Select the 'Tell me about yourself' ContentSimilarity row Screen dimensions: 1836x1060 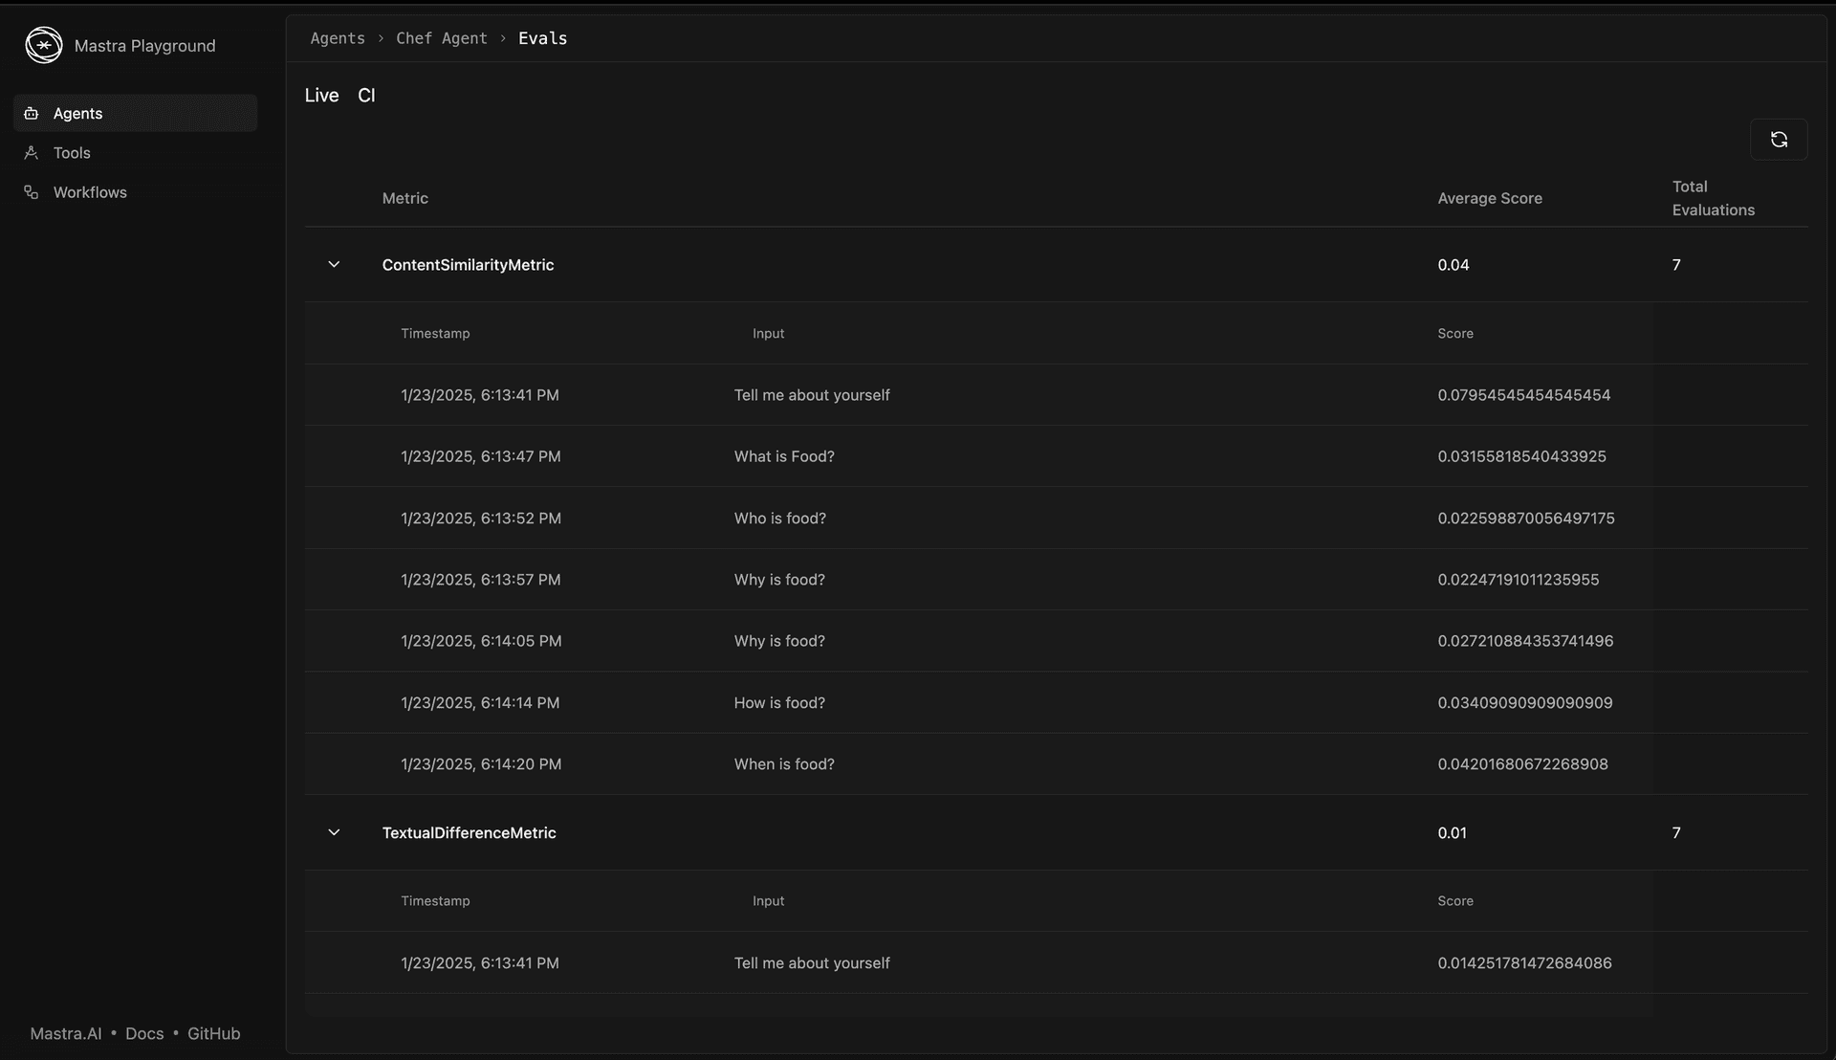pyautogui.click(x=812, y=395)
